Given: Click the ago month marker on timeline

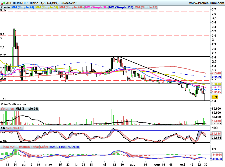Looking at the screenshot, I should tap(133, 165).
